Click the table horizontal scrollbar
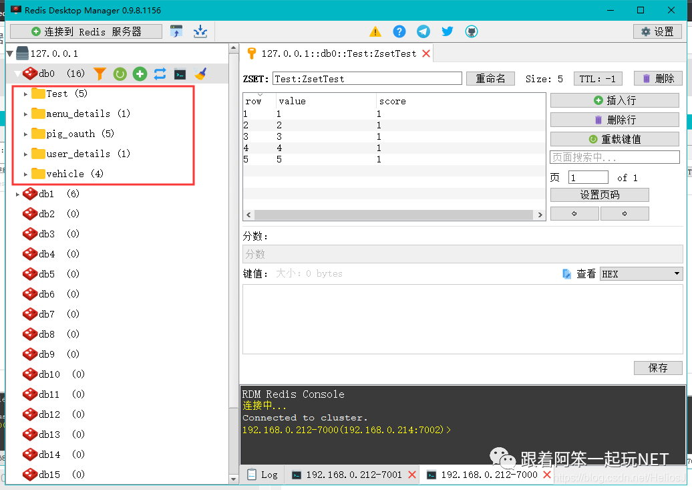The width and height of the screenshot is (692, 490). (x=393, y=215)
